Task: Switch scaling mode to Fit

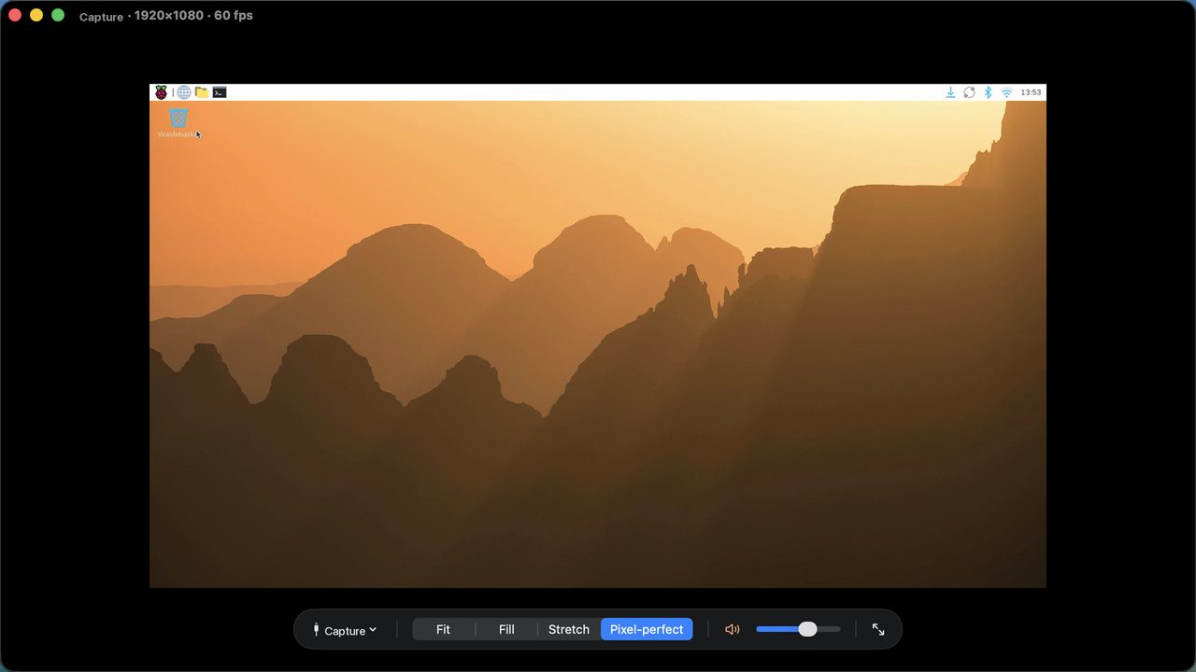Action: 443,629
